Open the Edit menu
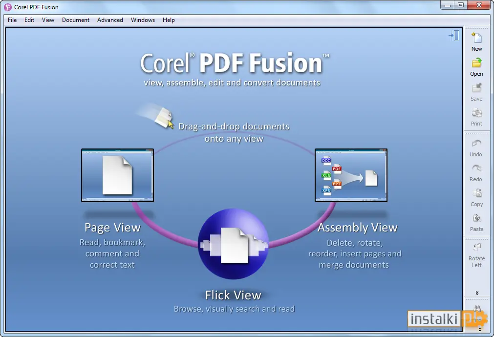Viewport: 494px width, 337px height. click(29, 20)
